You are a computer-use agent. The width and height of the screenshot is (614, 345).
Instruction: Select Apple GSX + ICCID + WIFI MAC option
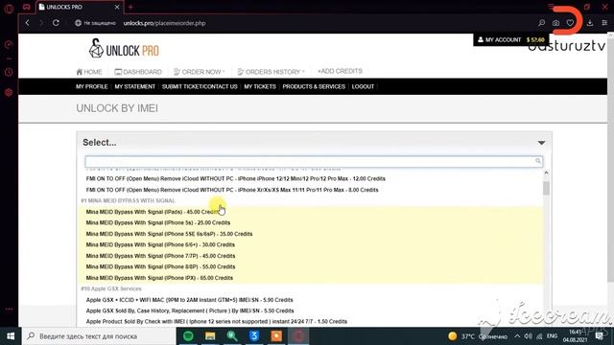click(x=190, y=300)
